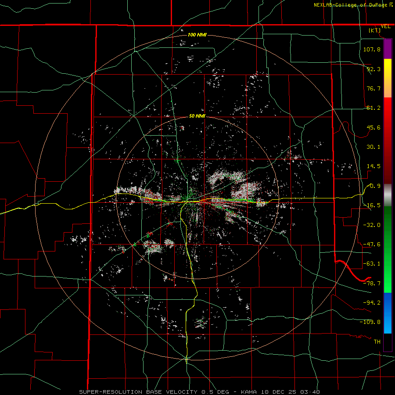395x395 pixels.
Task: Click the 14.5 velocity scale value
Action: [x=373, y=166]
